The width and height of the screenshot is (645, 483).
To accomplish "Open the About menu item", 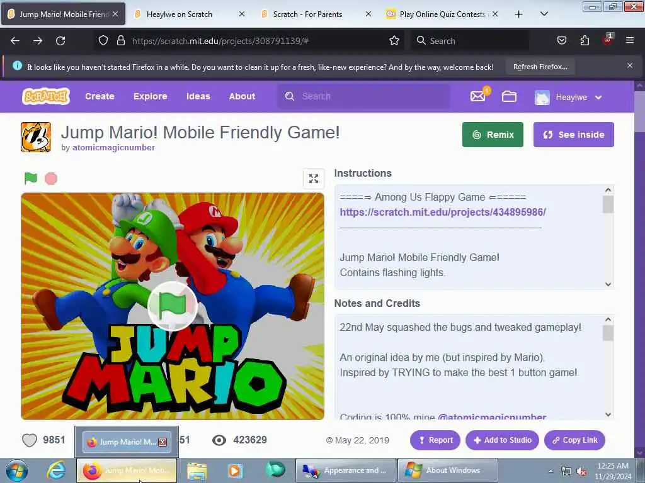I will (242, 96).
